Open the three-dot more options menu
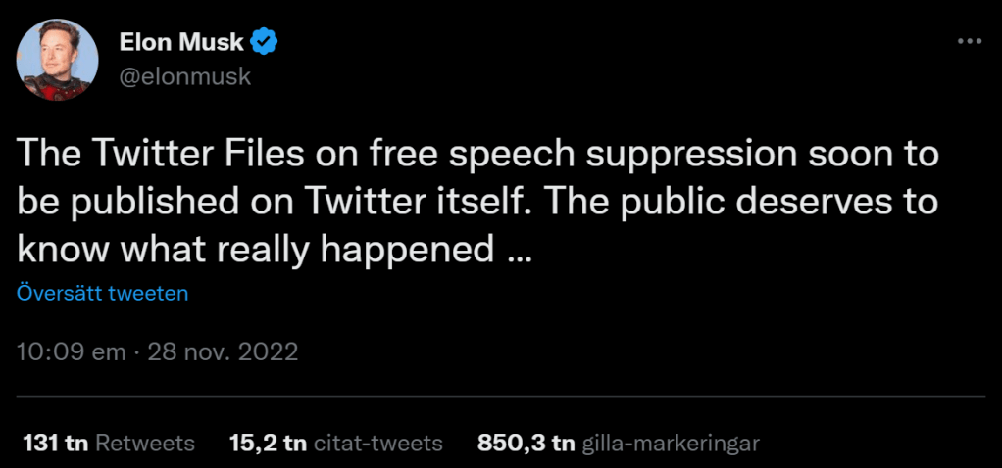The width and height of the screenshot is (1002, 468). click(x=969, y=41)
